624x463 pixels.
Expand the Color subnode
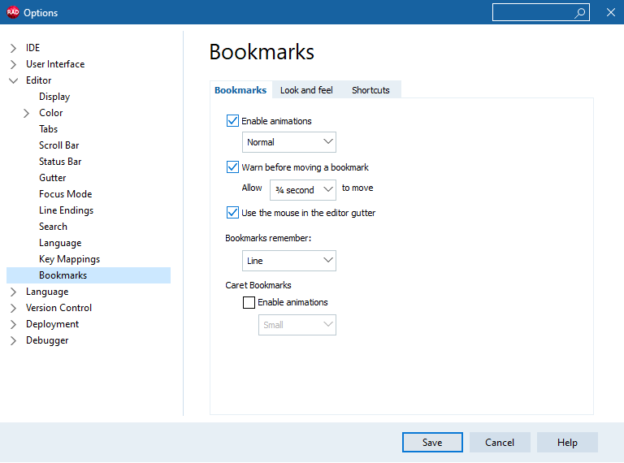pos(26,114)
